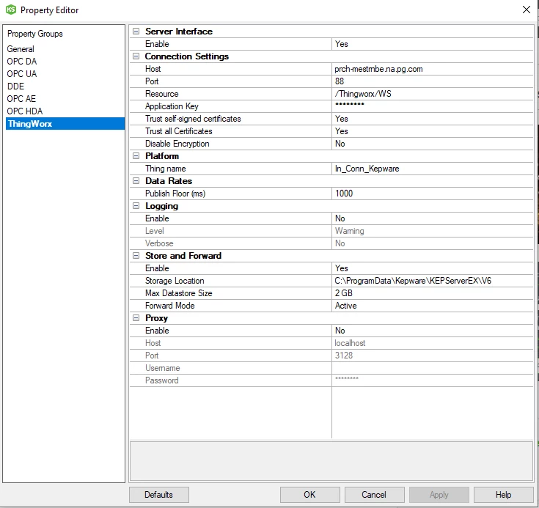Screen dimensions: 539x508
Task: Click the Store and Forward header text
Action: (183, 255)
